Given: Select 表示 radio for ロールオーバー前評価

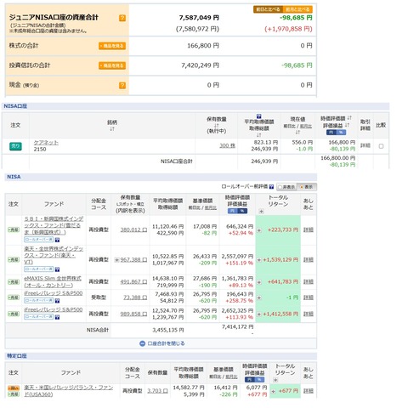Looking at the screenshot, I should point(306,187).
